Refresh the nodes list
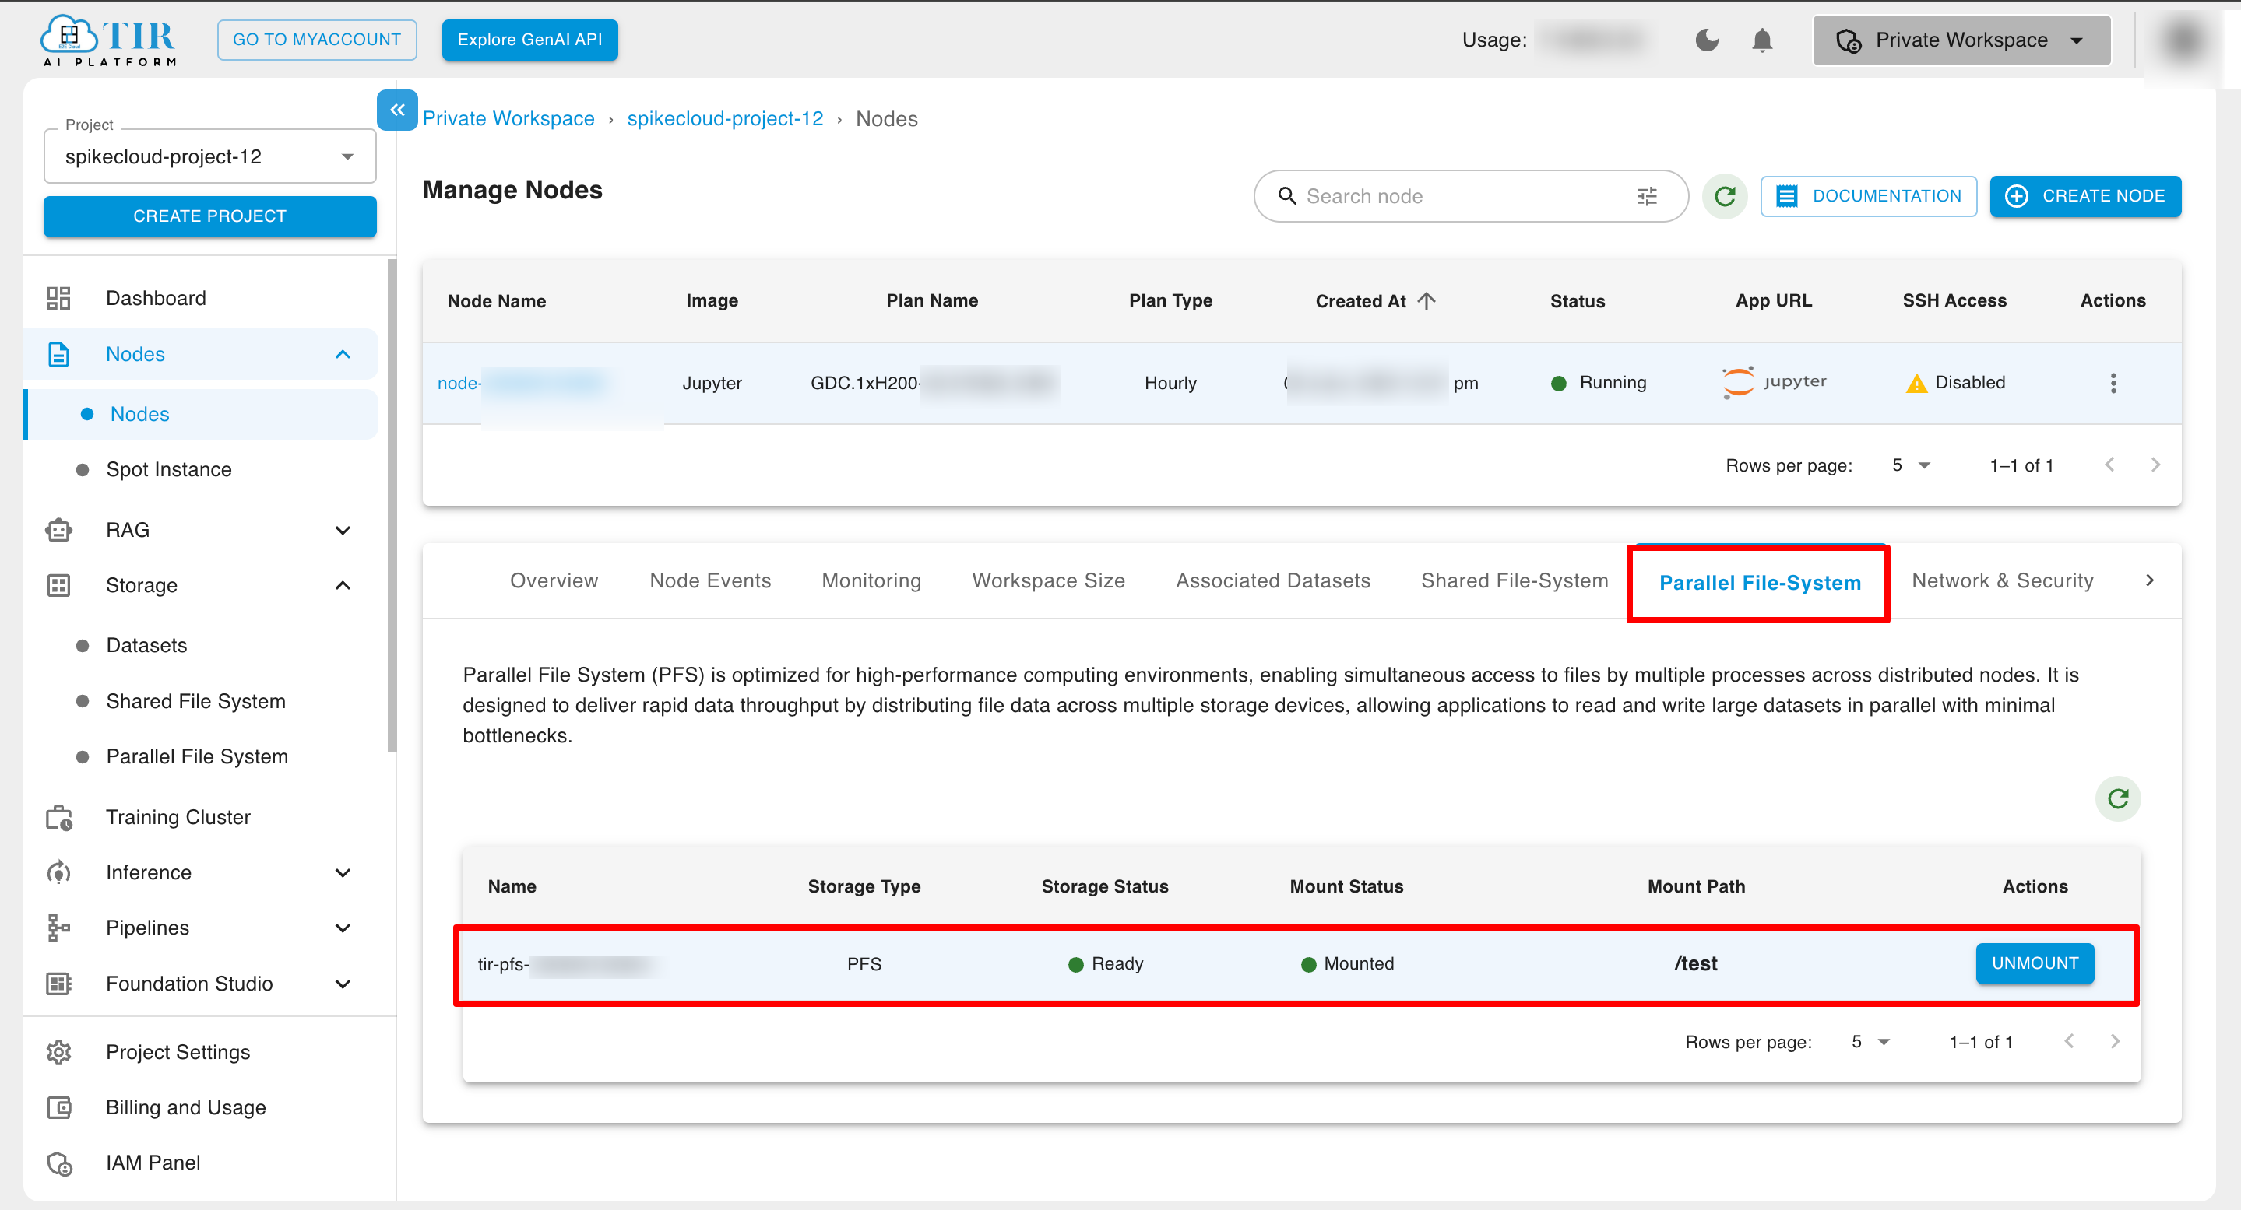 [x=1725, y=196]
